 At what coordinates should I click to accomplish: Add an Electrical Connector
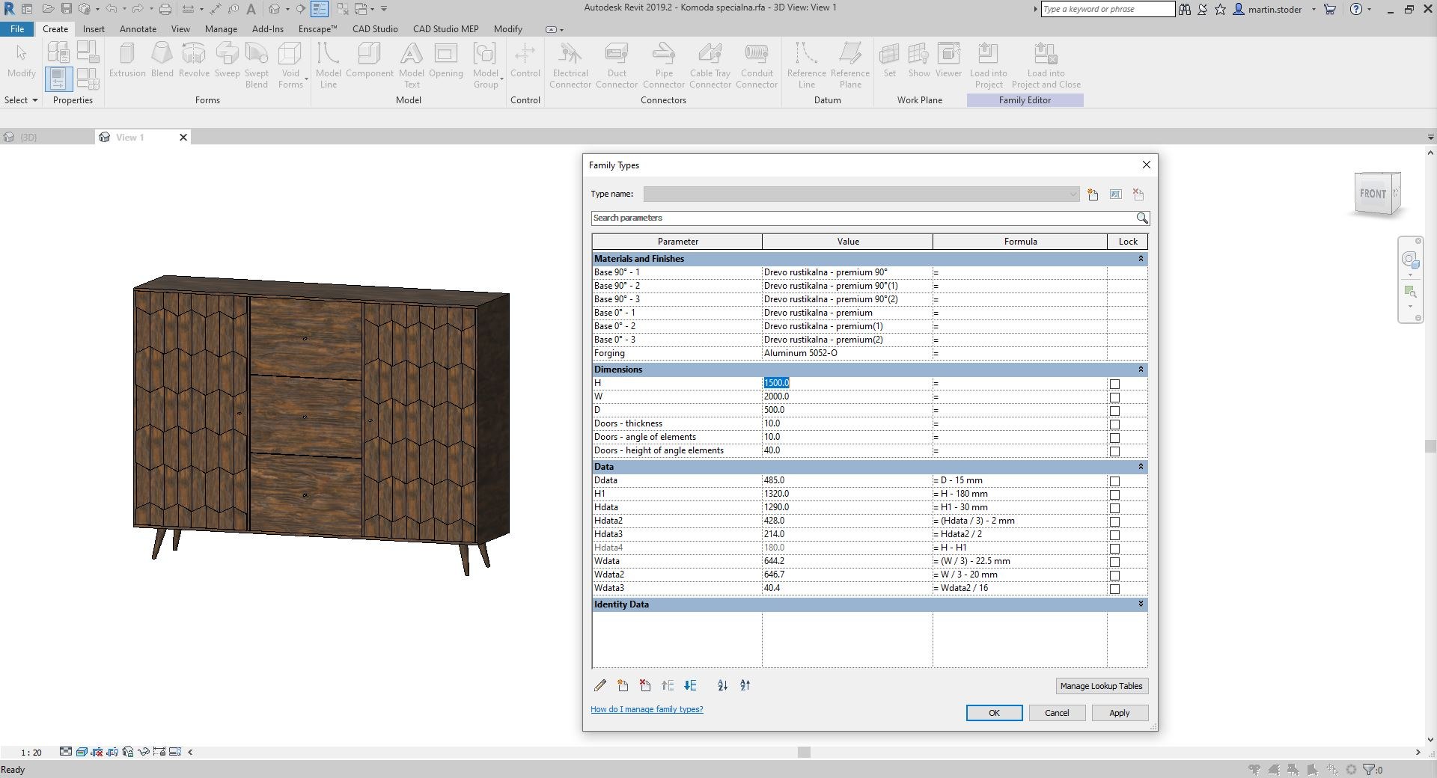tap(570, 65)
